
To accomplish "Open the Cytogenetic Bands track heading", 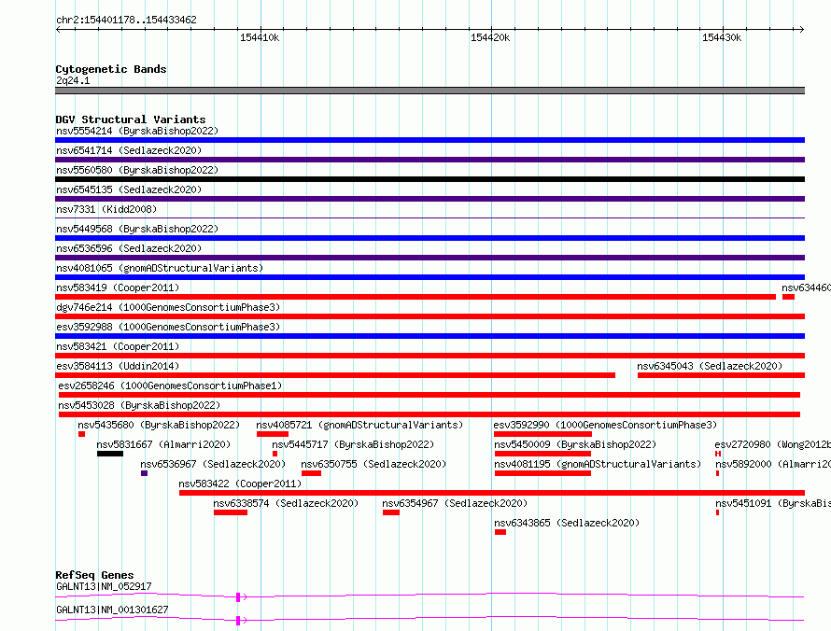I will 110,69.
